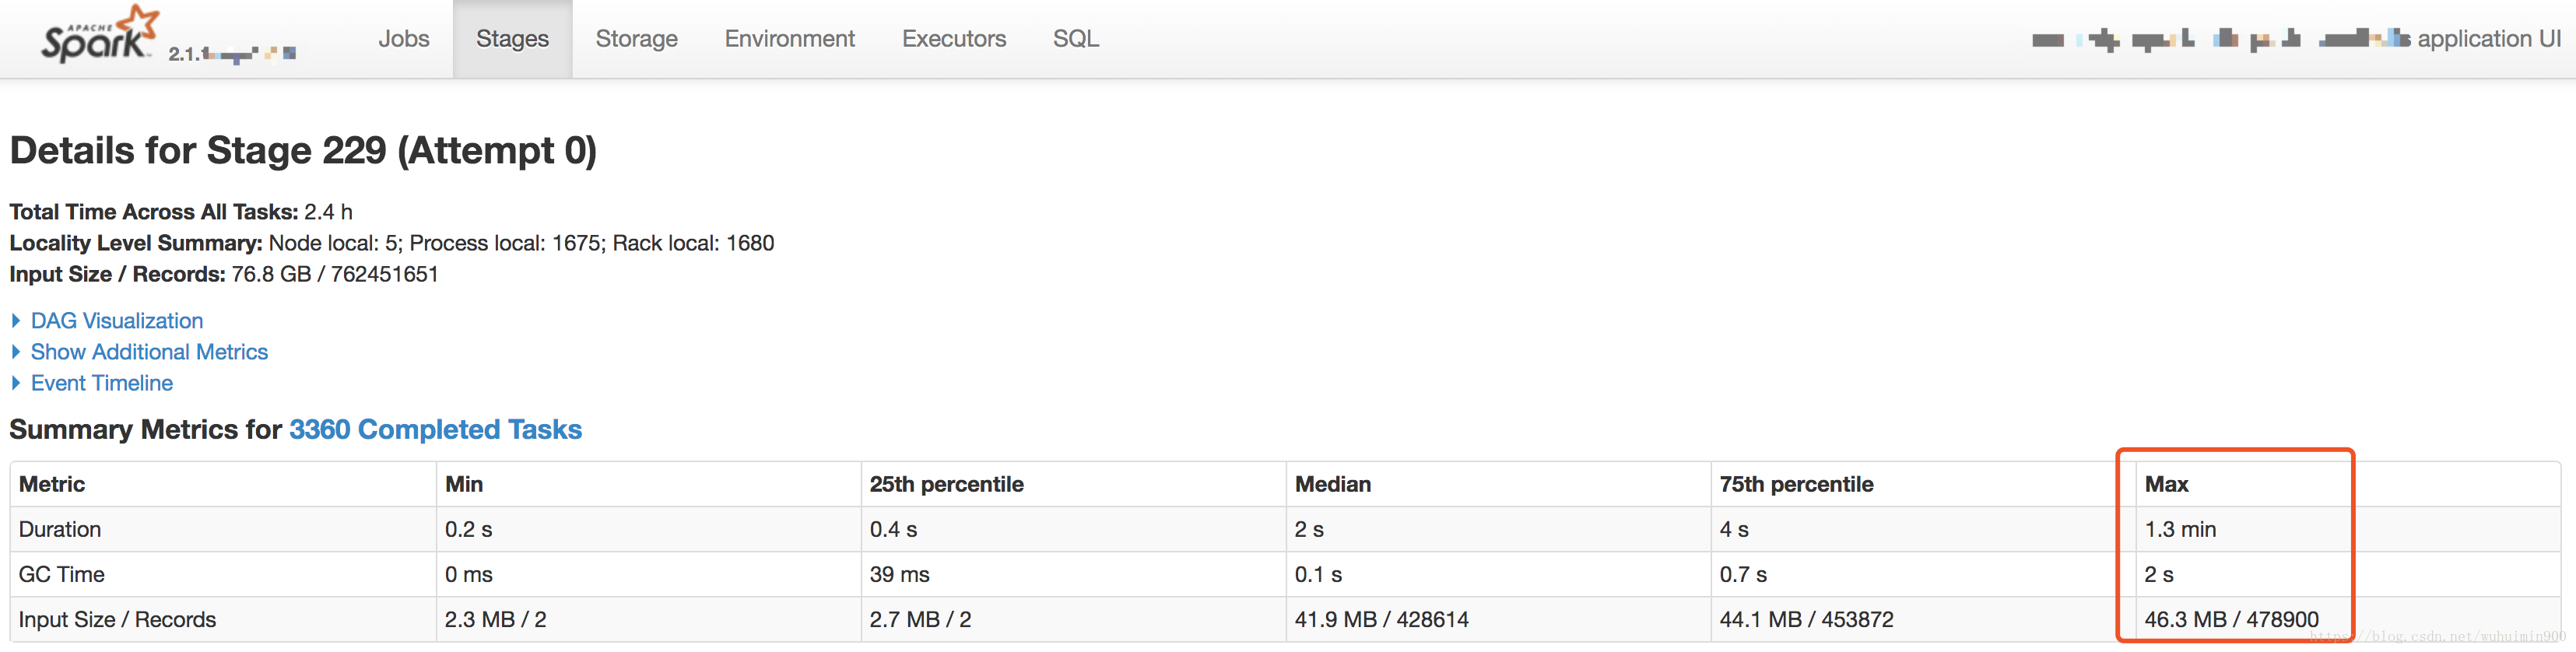Click the Apache Spark logo
Image resolution: width=2576 pixels, height=652 pixels.
click(98, 36)
